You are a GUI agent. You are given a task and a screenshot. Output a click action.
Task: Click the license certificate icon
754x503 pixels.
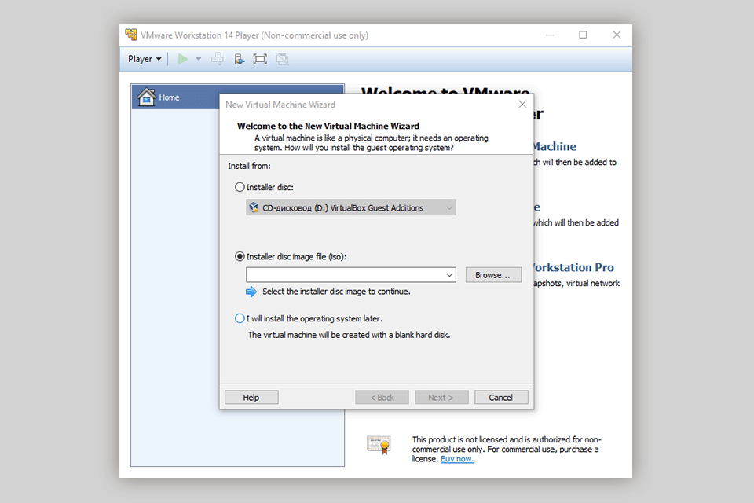point(379,445)
